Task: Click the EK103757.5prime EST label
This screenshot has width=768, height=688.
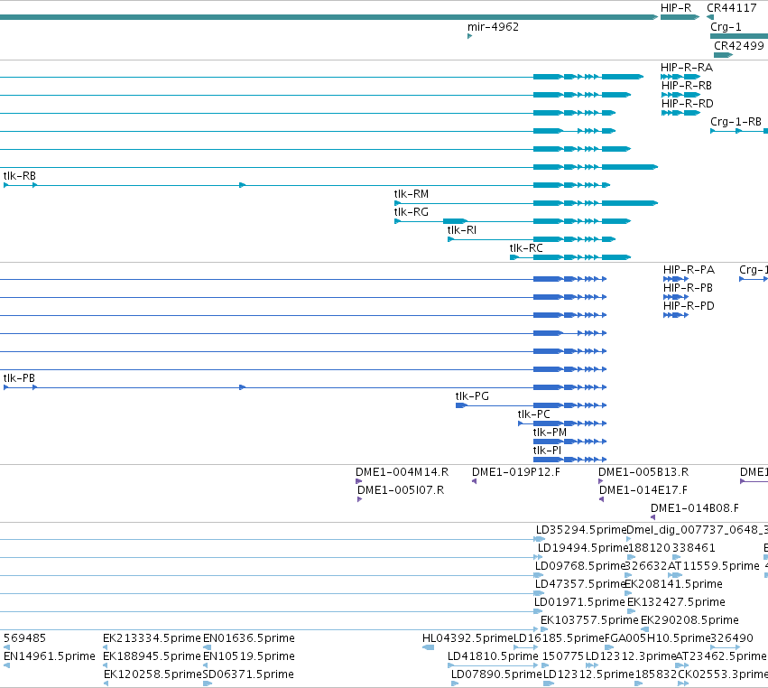Action: click(589, 620)
